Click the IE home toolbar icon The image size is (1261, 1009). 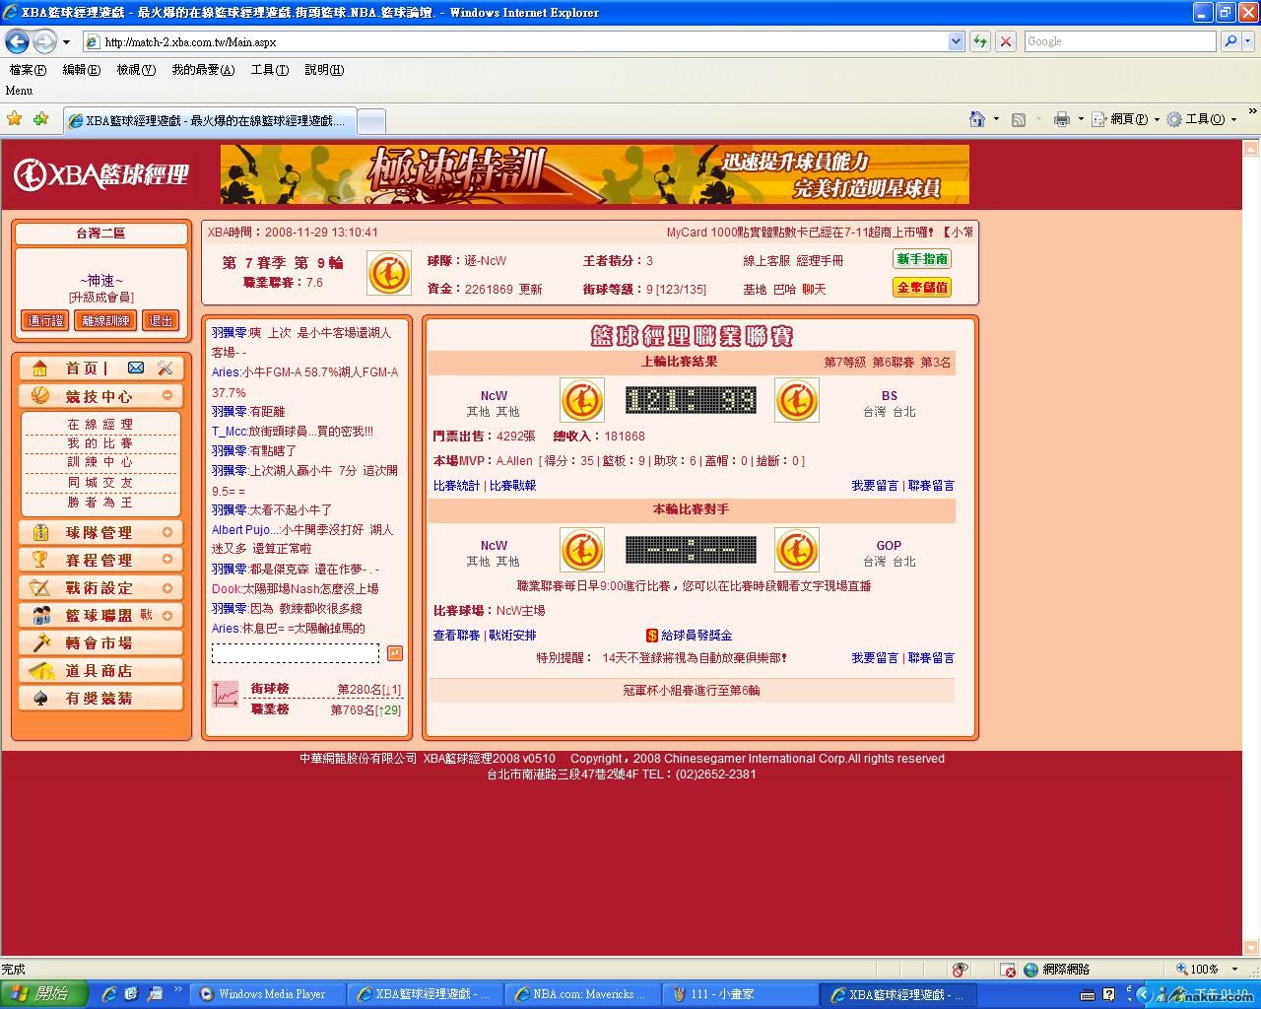(976, 119)
